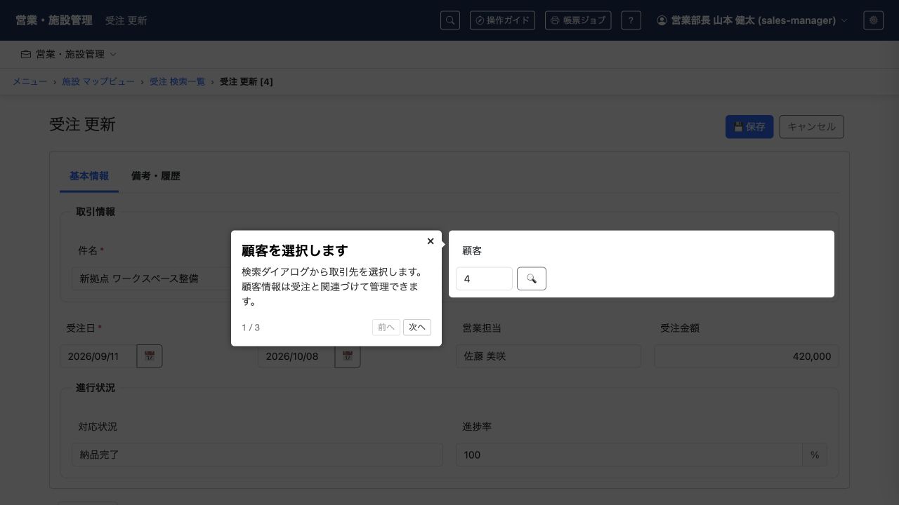Click the 対応状況 field 納品完了
Screen dimensions: 899x505
pyautogui.click(x=257, y=454)
